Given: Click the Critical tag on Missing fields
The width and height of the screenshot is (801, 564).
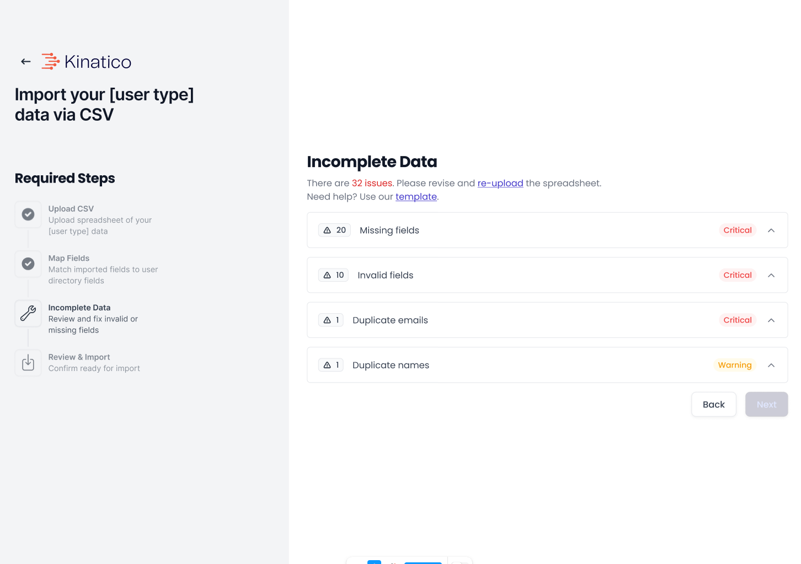Looking at the screenshot, I should point(738,230).
